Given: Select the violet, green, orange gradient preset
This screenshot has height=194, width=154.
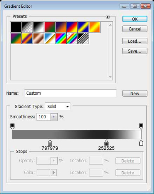Looking at the screenshot, I should [16, 38].
